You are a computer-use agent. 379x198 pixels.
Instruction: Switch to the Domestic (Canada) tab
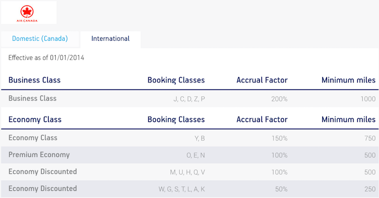click(40, 39)
